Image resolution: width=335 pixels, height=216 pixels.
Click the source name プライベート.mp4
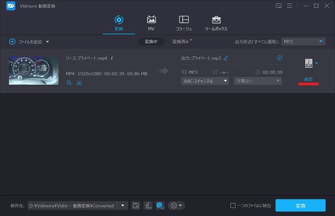coord(92,58)
